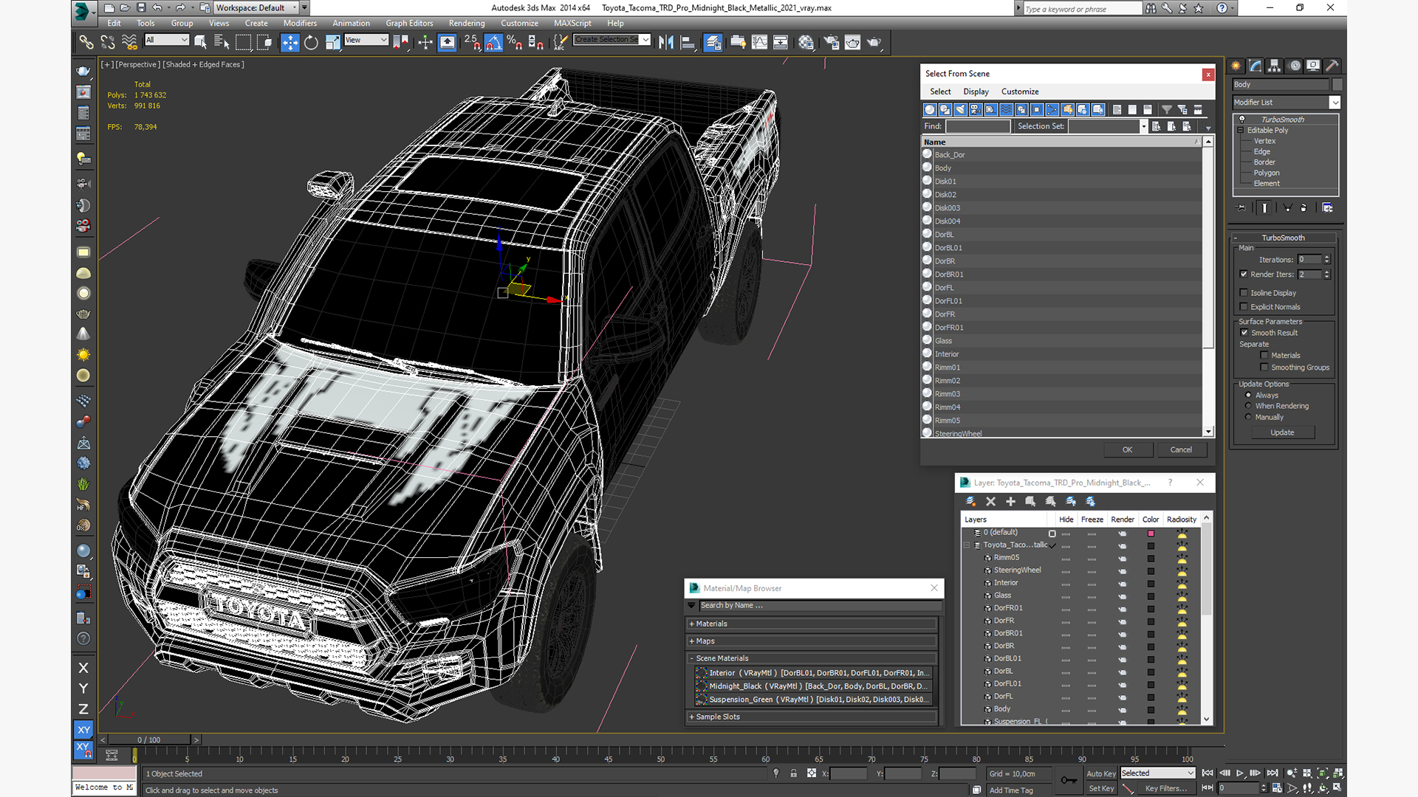Select the When Rendering update option
1418x797 pixels.
pos(1248,406)
